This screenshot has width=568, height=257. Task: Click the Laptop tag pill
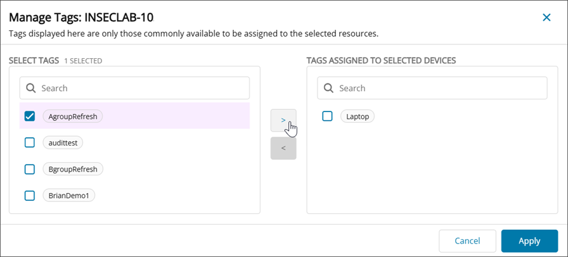pyautogui.click(x=358, y=116)
